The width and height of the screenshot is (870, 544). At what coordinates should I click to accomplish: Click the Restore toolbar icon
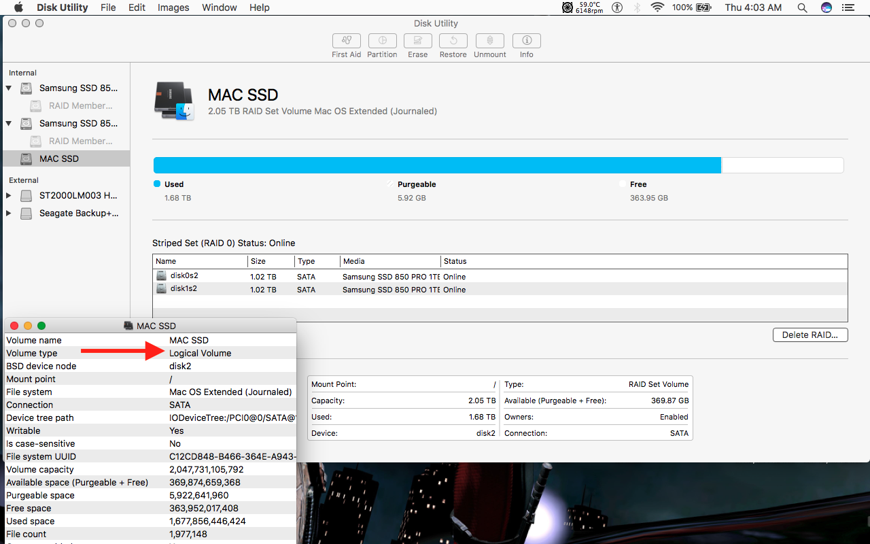coord(453,41)
